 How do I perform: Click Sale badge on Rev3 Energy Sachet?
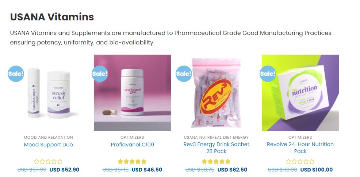click(184, 74)
